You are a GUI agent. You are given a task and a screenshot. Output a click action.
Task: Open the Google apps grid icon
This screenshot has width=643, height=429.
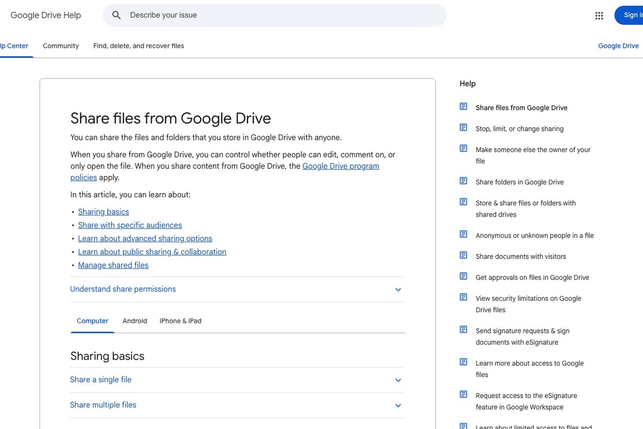[599, 16]
